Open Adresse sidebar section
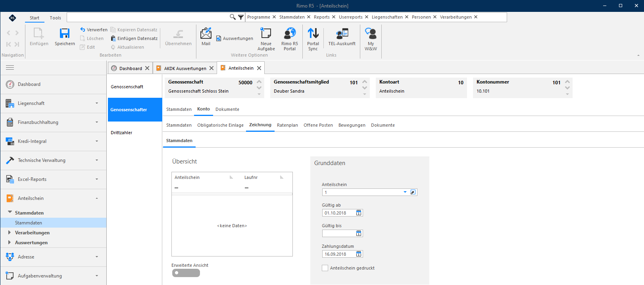The width and height of the screenshot is (644, 285). tap(53, 257)
